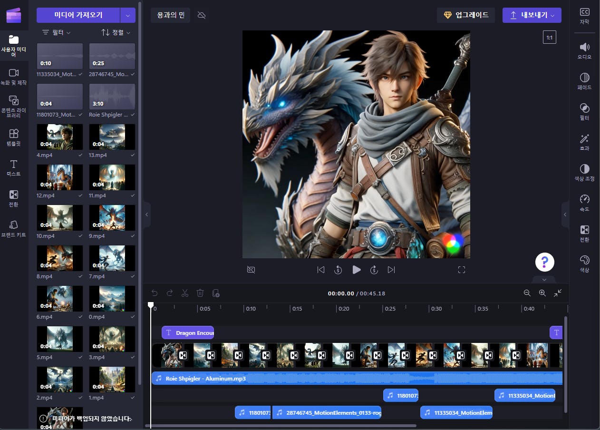
Task: Click the 업그레이드 upgrade button
Action: click(466, 15)
